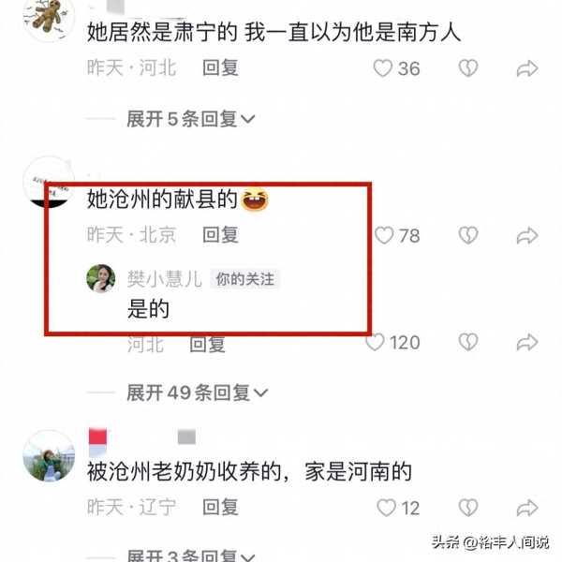The width and height of the screenshot is (562, 562).
Task: Reply to the 北京 comment about 献县
Action: click(220, 235)
